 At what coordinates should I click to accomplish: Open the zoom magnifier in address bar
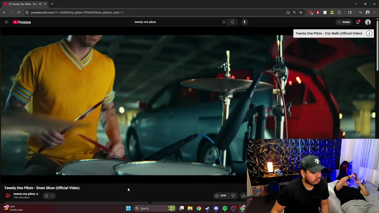pos(294,12)
